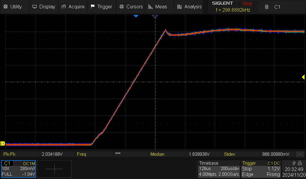The height and width of the screenshot is (179, 306).
Task: Open the Timebase settings panel
Action: (219, 169)
